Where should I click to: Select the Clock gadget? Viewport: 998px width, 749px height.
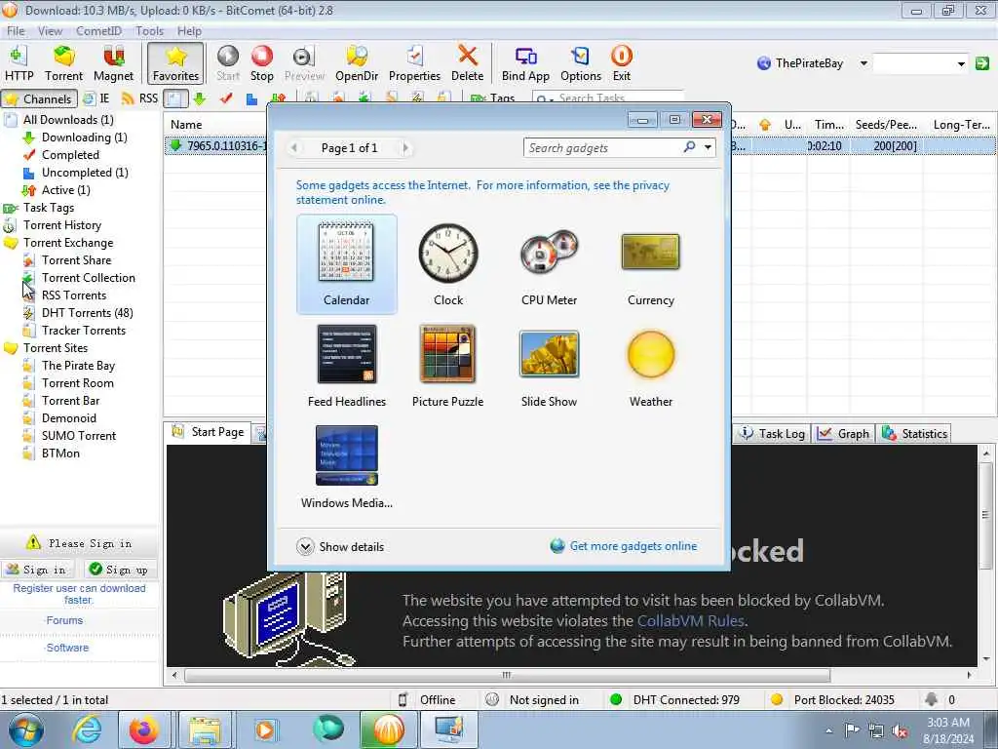pos(448,263)
